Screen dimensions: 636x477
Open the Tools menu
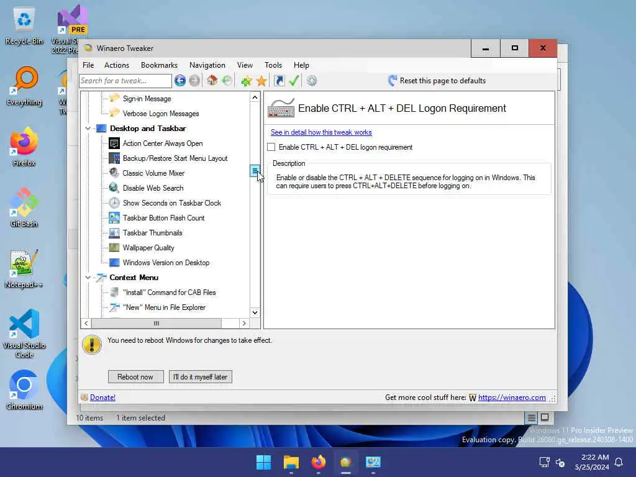[x=273, y=65]
